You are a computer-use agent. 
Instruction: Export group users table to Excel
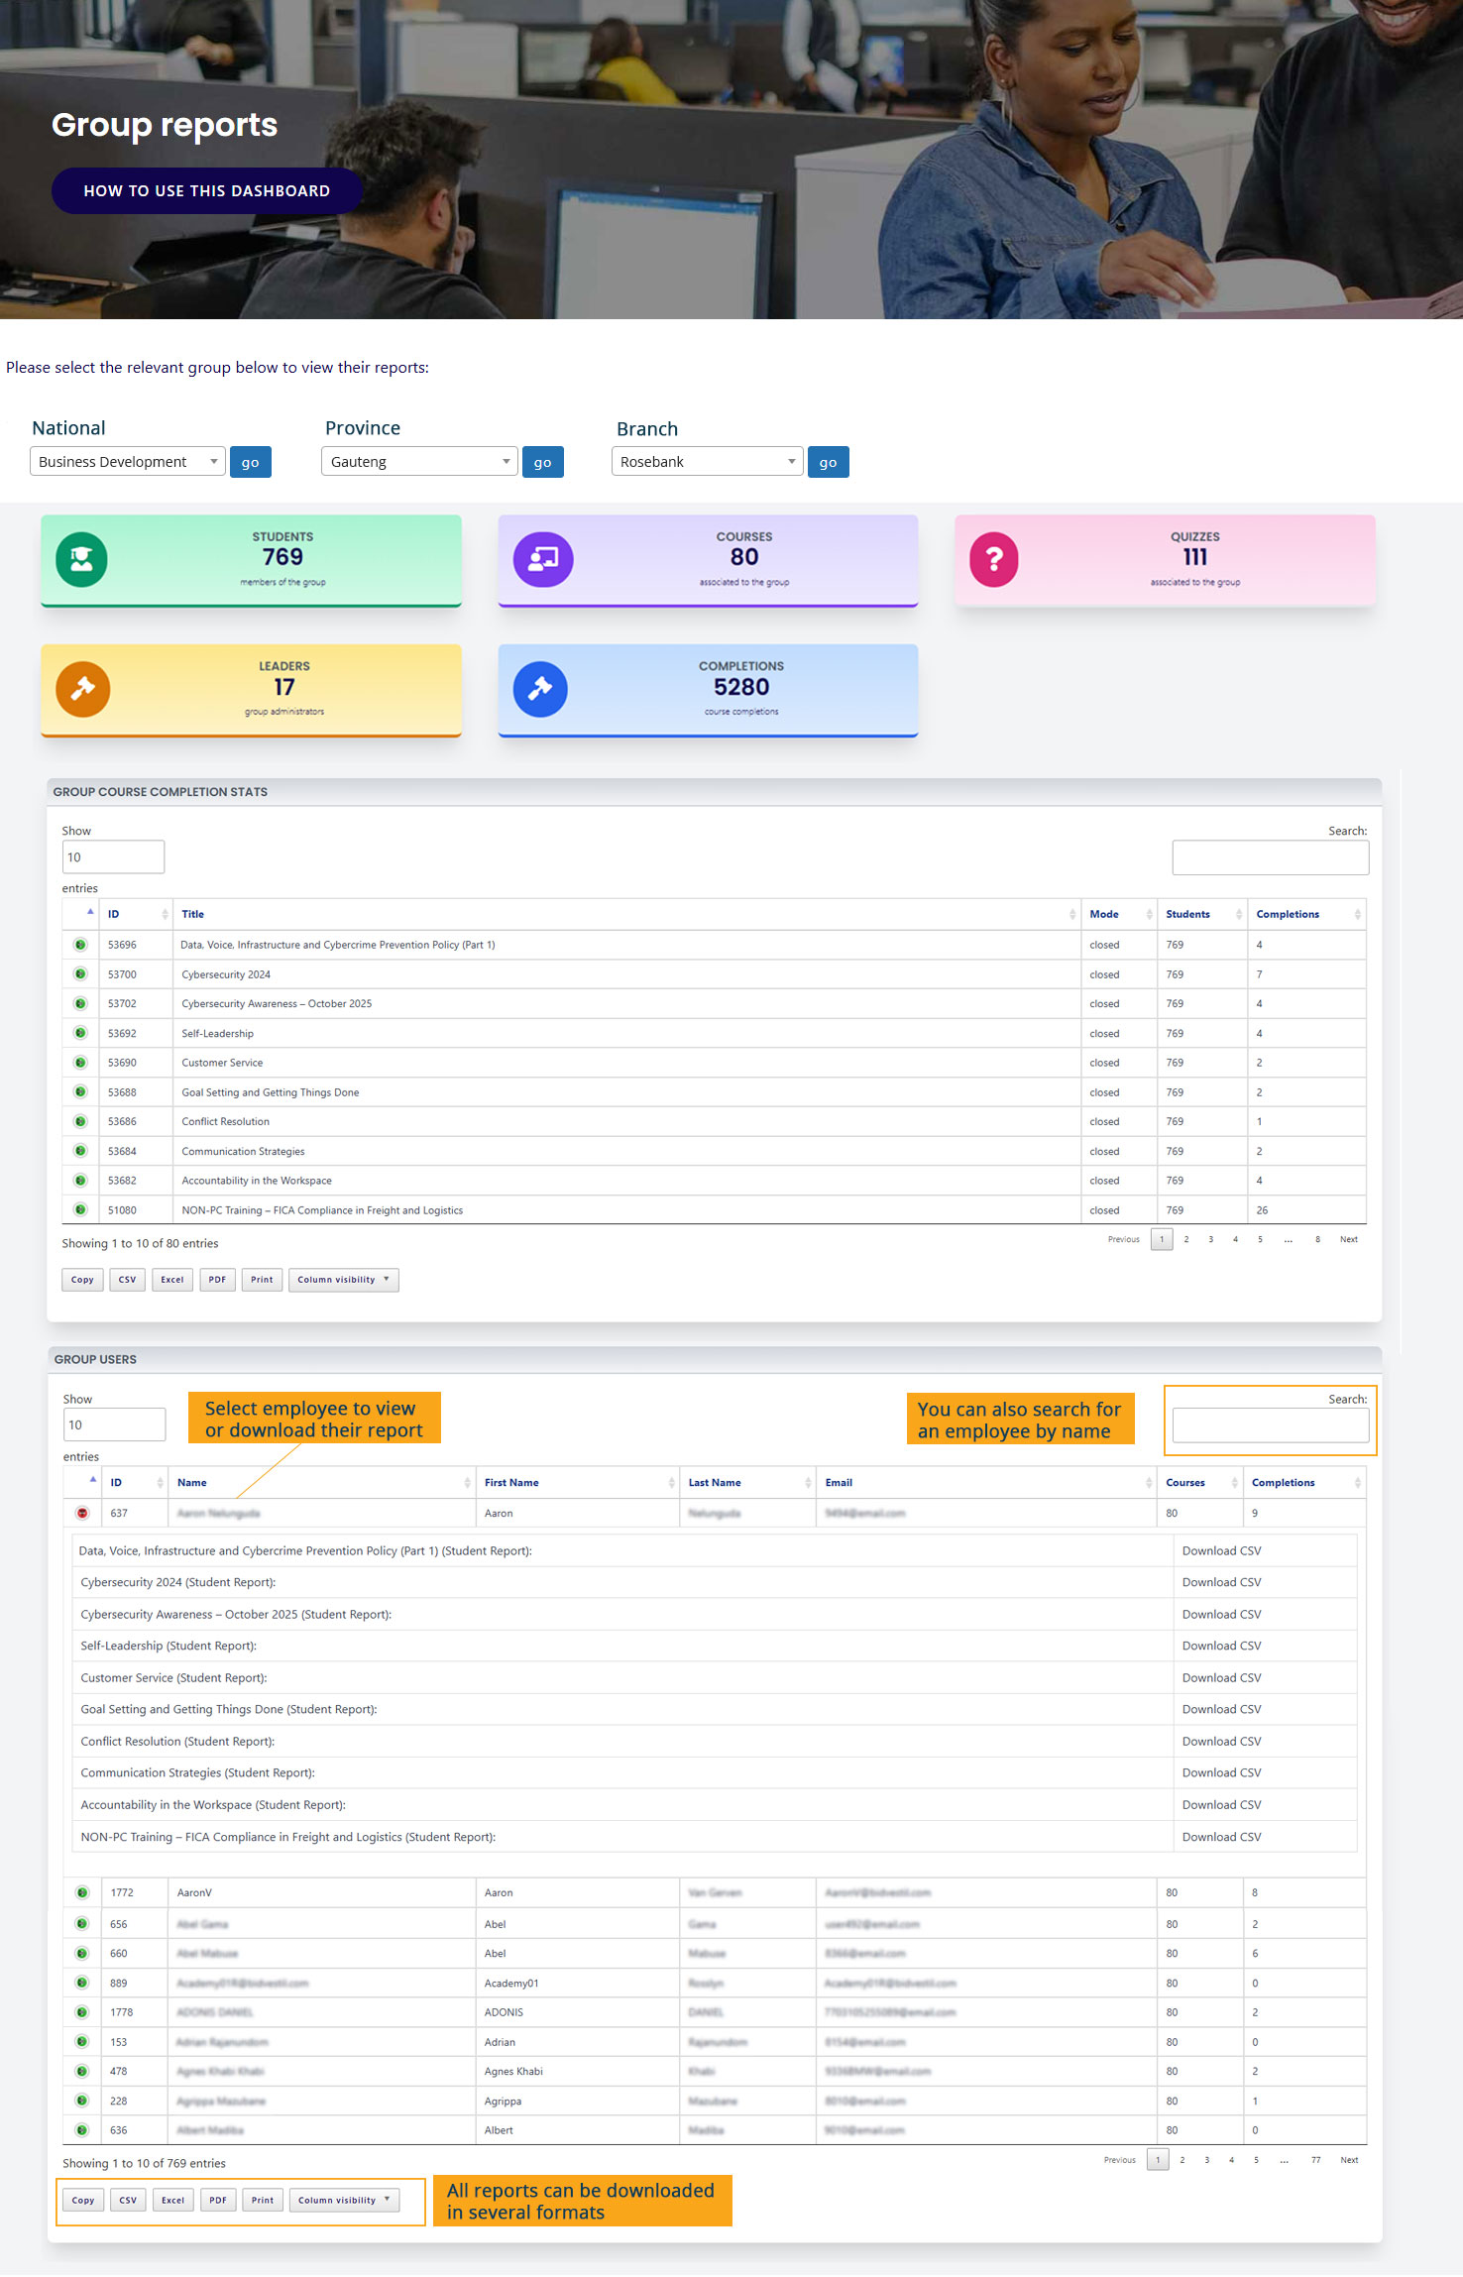click(x=173, y=2201)
